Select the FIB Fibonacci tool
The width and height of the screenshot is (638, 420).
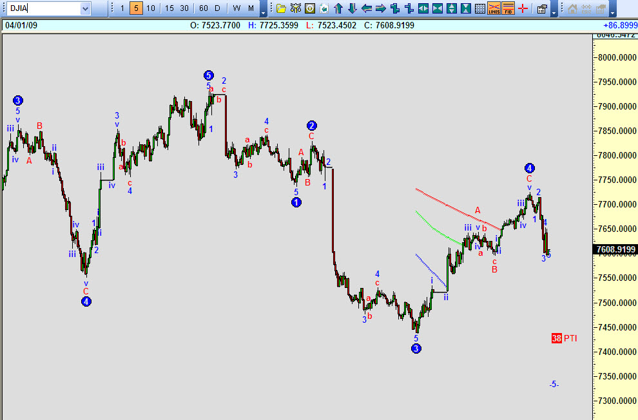tap(508, 8)
